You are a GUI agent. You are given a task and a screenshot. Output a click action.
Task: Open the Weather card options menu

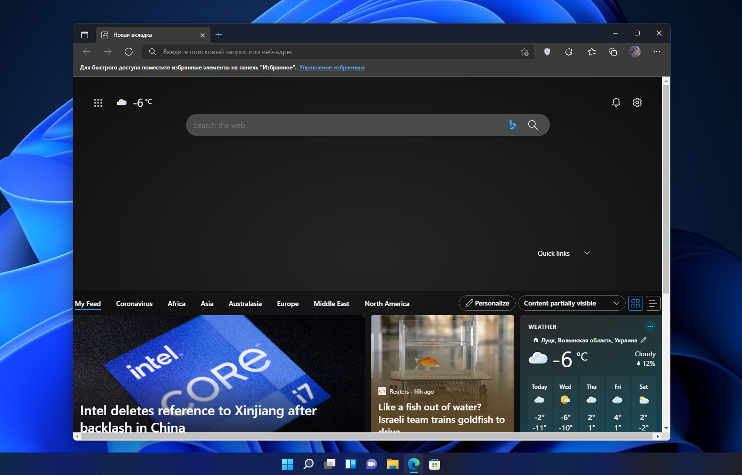coord(650,327)
